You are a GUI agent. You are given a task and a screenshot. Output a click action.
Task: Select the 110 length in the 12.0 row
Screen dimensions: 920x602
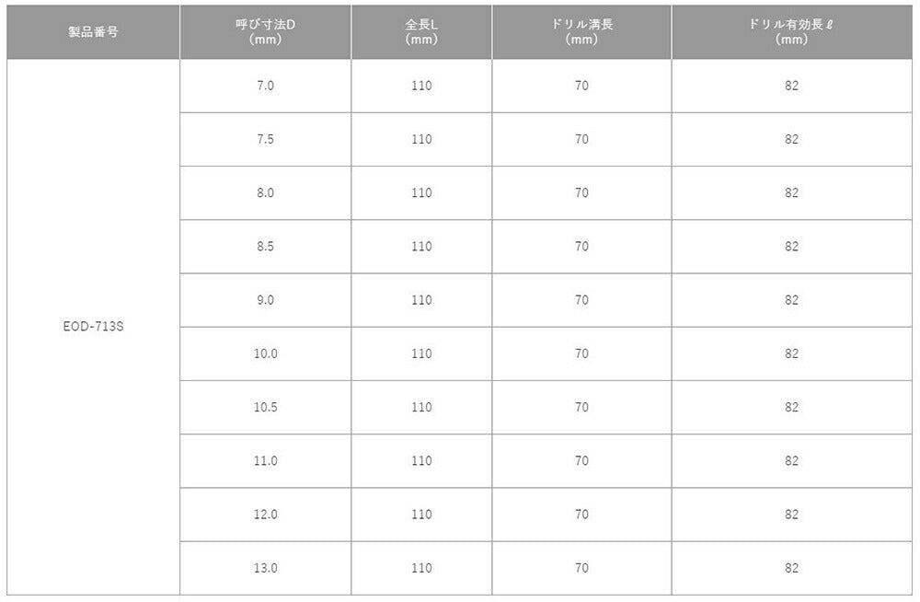[x=421, y=514]
